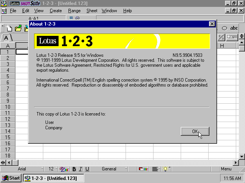
Task: Toggle Underline in the status bar
Action: pos(87,169)
